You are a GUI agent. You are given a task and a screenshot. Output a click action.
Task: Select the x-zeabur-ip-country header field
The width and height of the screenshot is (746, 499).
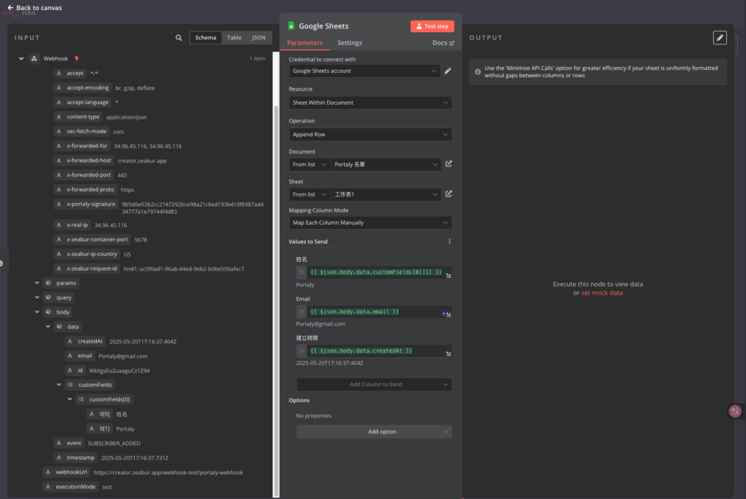coord(87,254)
